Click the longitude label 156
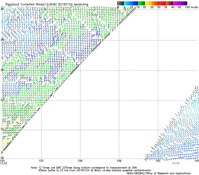The image size is (199, 175). pyautogui.click(x=80, y=161)
